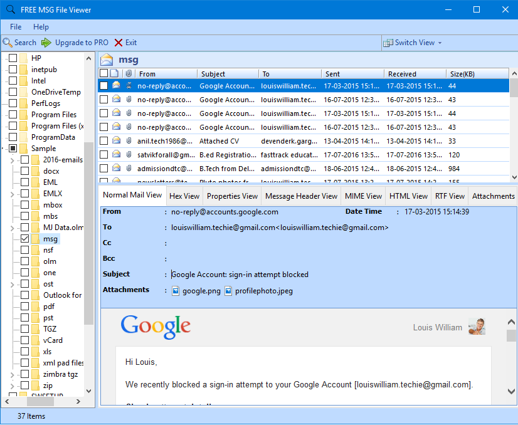The image size is (518, 425).
Task: Open the File menu
Action: point(16,27)
